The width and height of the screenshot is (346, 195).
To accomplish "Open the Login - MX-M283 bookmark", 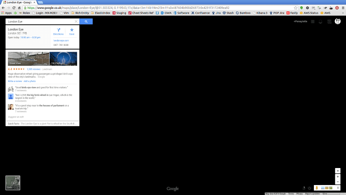I will click(x=45, y=13).
